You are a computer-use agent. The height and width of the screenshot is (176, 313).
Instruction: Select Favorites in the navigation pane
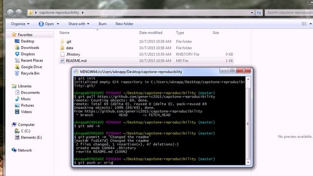pyautogui.click(x=25, y=35)
